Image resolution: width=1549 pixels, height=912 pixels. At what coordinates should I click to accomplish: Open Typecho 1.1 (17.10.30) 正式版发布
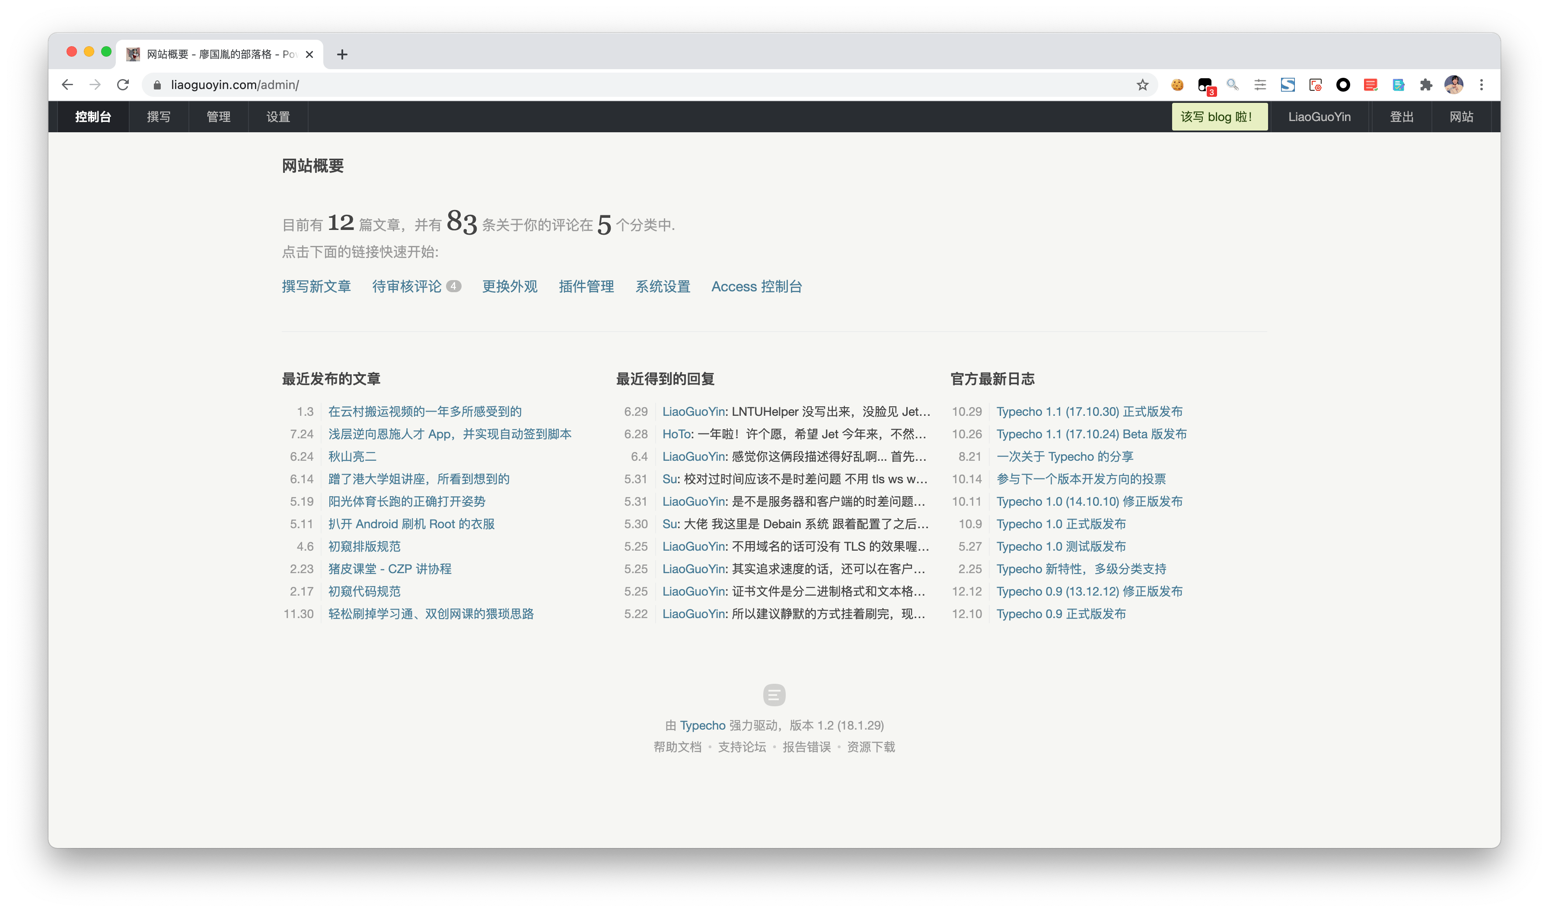(1089, 411)
